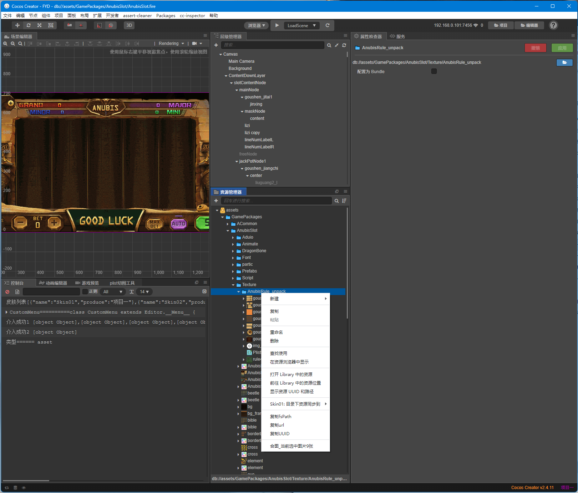
Task: Collapse the Canvas node in hierarchy
Action: point(220,54)
